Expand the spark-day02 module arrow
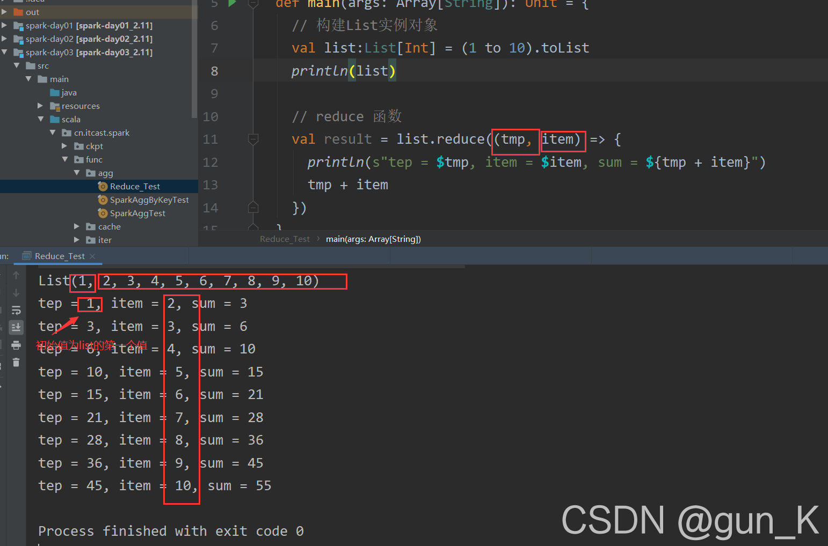The image size is (828, 546). (x=4, y=39)
